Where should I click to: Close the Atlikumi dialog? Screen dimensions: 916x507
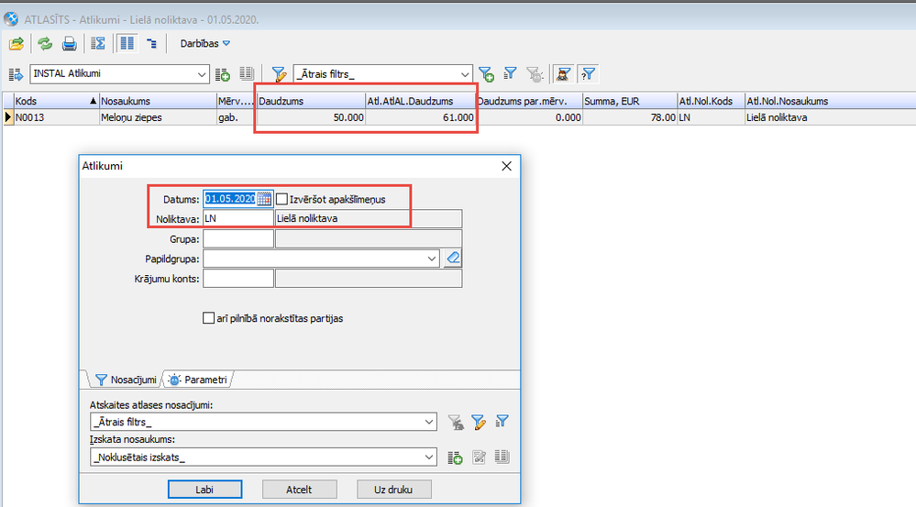click(506, 166)
